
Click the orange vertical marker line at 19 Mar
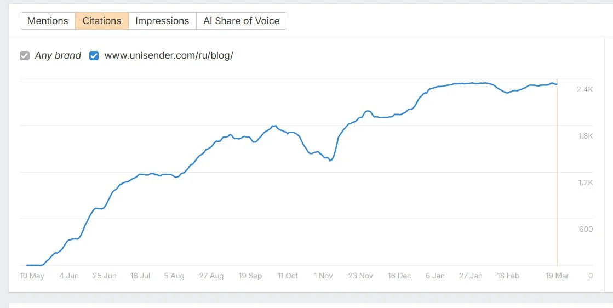(557, 175)
